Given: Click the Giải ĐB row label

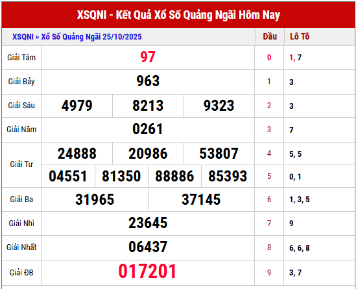Looking at the screenshot, I should click(x=21, y=273).
